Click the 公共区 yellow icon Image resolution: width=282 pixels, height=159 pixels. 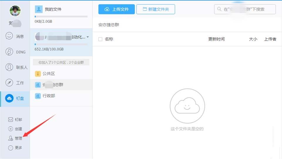click(x=38, y=74)
